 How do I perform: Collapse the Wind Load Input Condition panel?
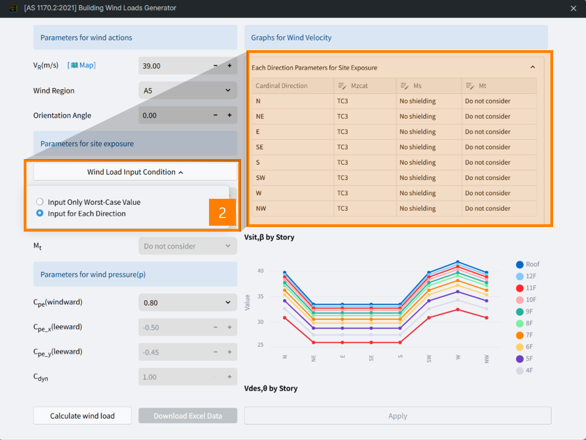pyautogui.click(x=180, y=172)
